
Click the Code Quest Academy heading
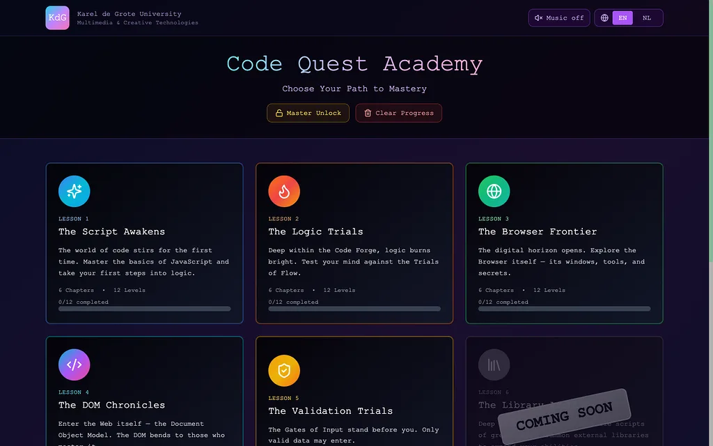pos(354,63)
